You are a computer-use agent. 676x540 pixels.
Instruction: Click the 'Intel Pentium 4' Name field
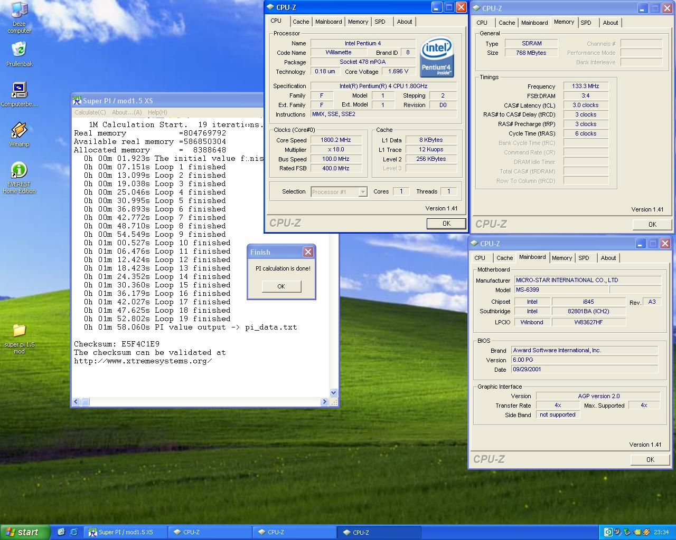363,43
